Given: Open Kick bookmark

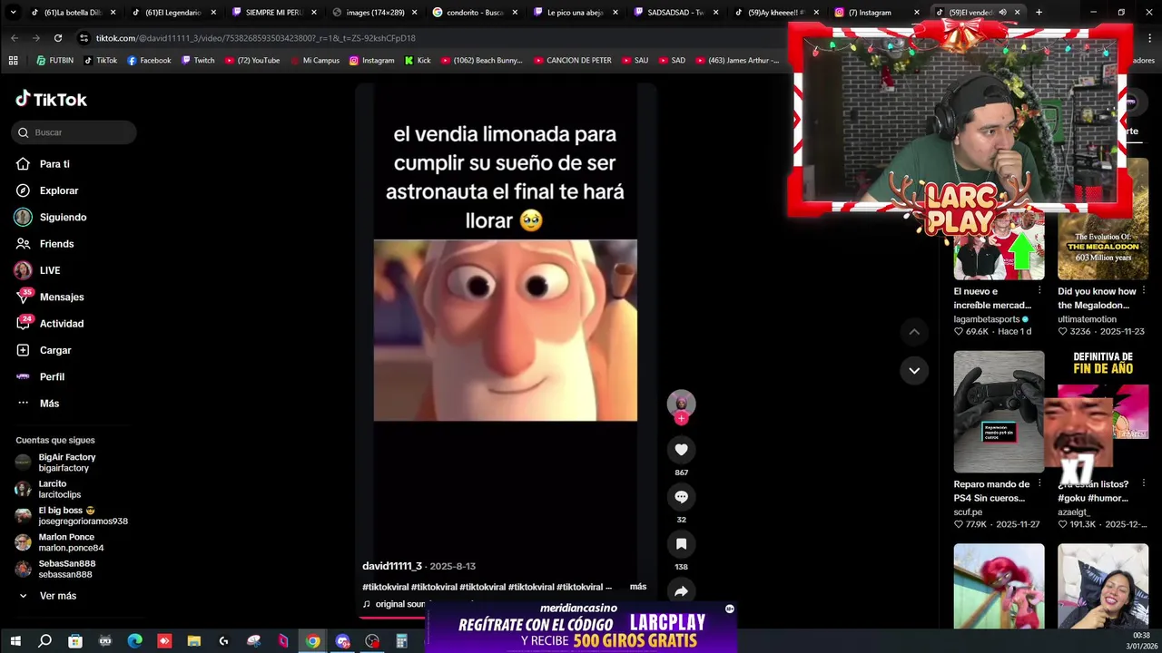Looking at the screenshot, I should (418, 61).
